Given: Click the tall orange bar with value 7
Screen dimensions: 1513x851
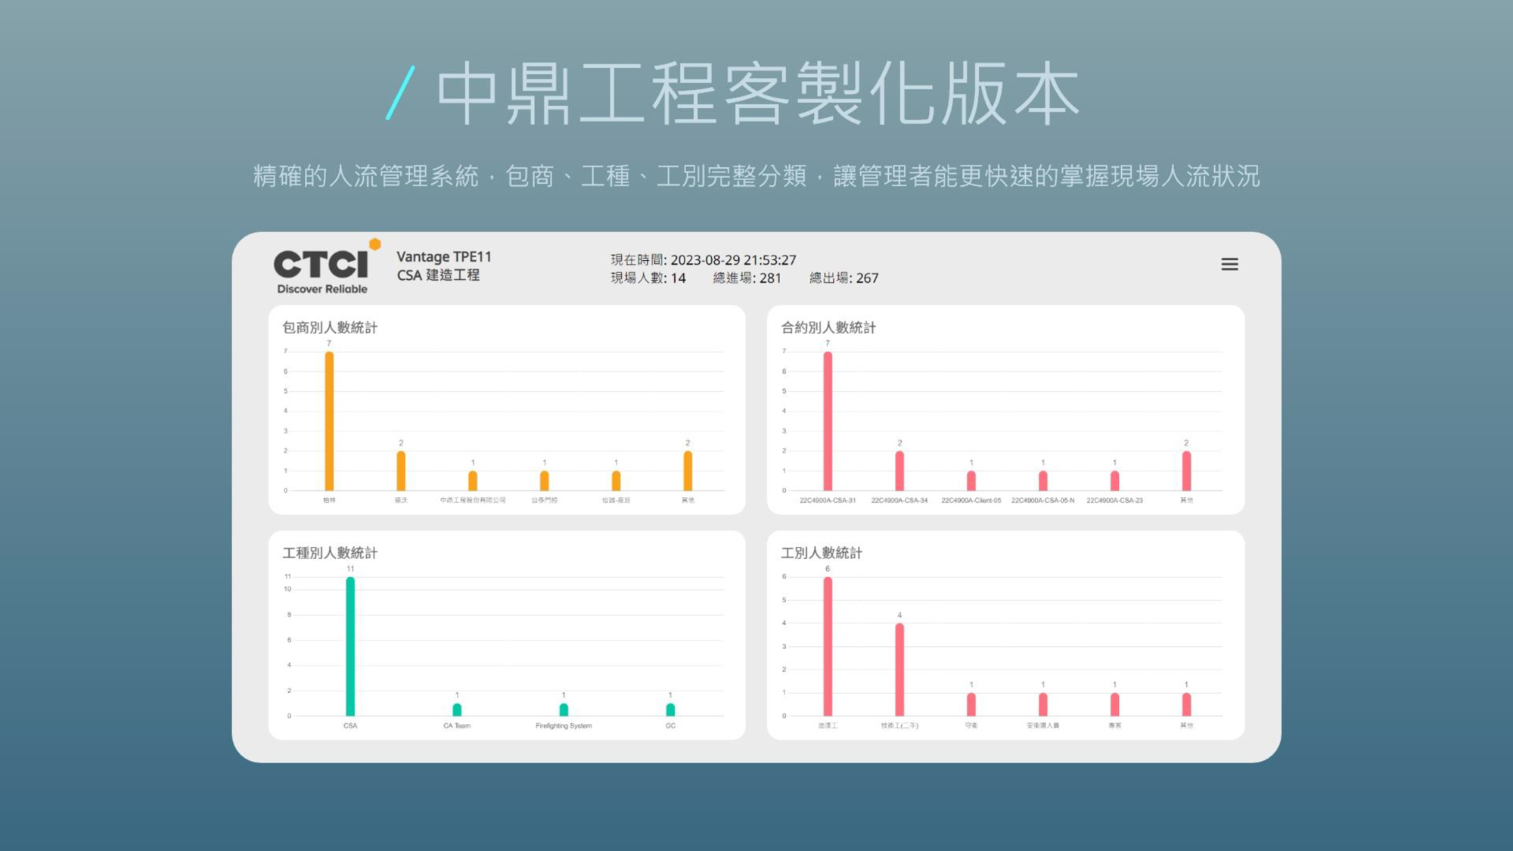Looking at the screenshot, I should click(x=329, y=421).
